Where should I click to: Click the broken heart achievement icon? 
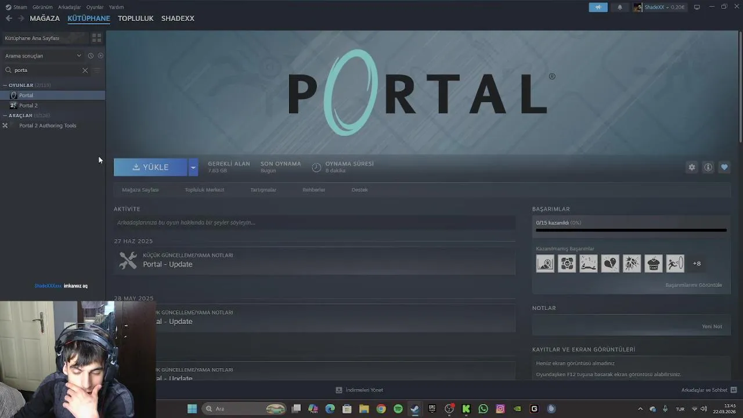[x=610, y=264]
